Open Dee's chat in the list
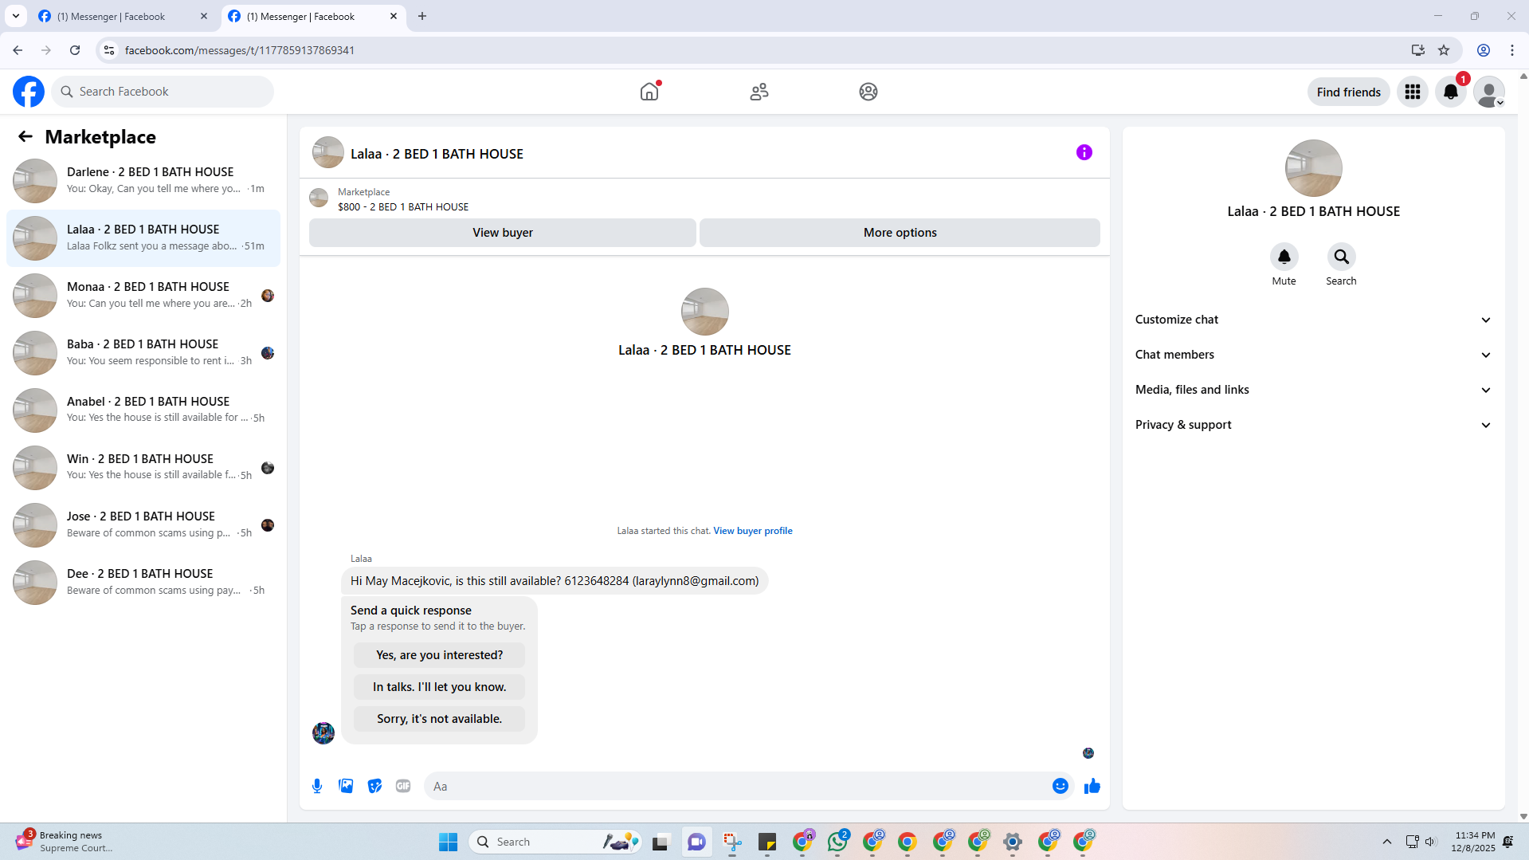 pos(143,583)
